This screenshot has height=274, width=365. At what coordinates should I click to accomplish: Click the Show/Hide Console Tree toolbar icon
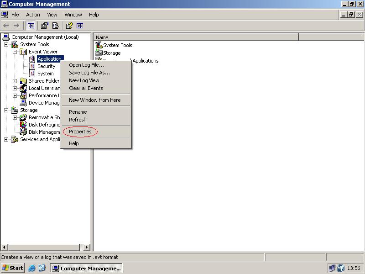click(31, 26)
